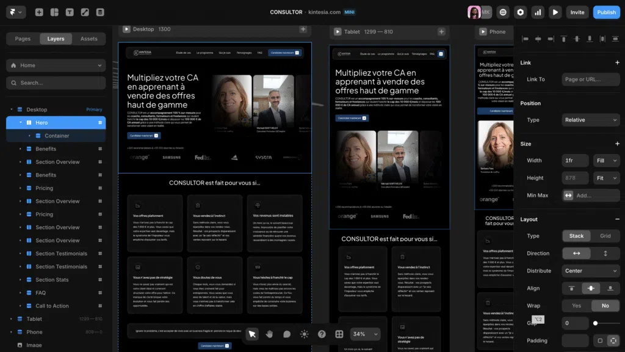
Task: Click the Invite button
Action: [577, 12]
